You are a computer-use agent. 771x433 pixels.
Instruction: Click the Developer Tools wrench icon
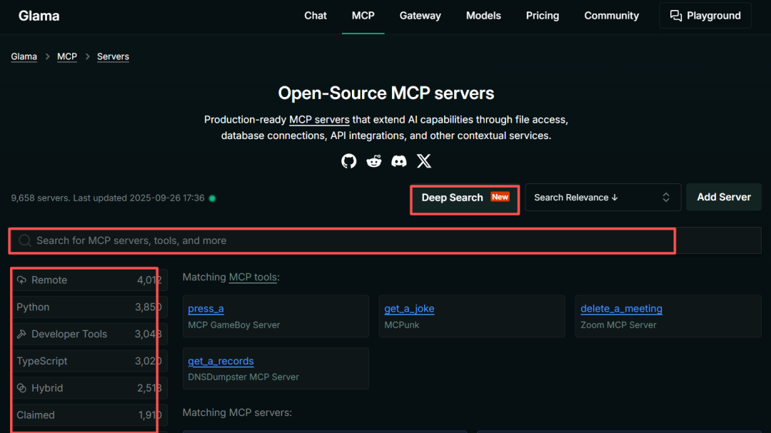[21, 335]
